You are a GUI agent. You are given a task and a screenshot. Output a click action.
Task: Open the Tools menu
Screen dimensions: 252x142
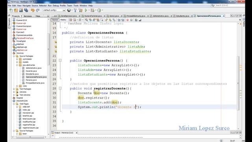76,6
